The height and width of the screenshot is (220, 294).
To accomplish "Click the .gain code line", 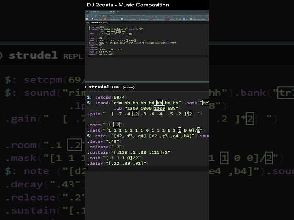I will click(x=145, y=114).
